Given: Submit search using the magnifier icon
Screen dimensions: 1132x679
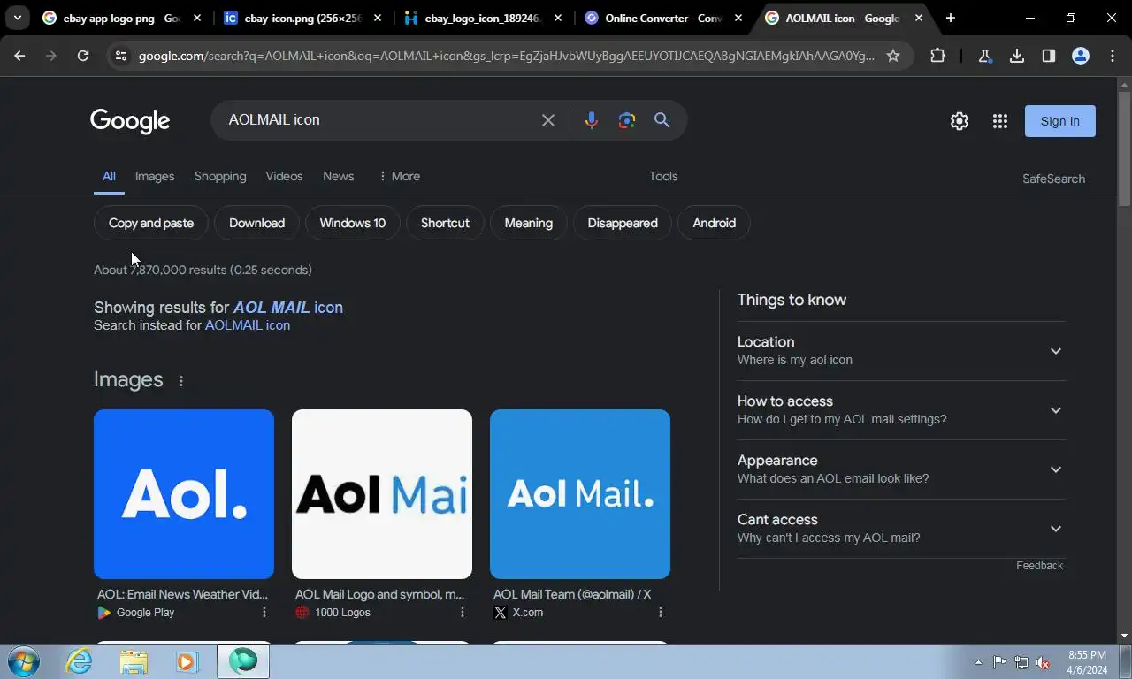Looking at the screenshot, I should [x=662, y=120].
